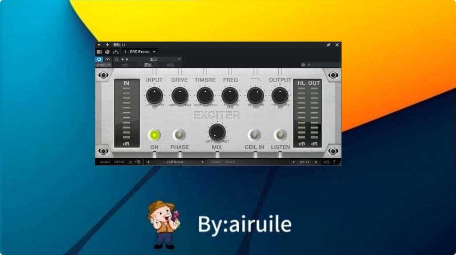The width and height of the screenshot is (456, 255).
Task: Select the 对比 compare tab
Action: pos(125,65)
